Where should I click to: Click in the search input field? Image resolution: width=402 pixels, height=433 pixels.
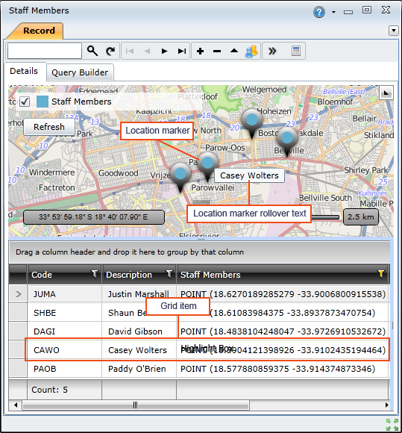pyautogui.click(x=45, y=51)
